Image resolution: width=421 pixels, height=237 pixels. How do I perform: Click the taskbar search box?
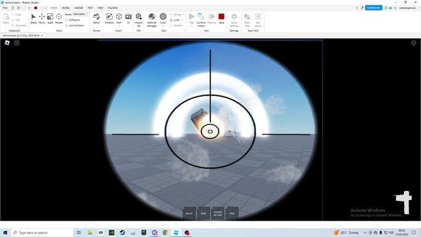coord(42,232)
